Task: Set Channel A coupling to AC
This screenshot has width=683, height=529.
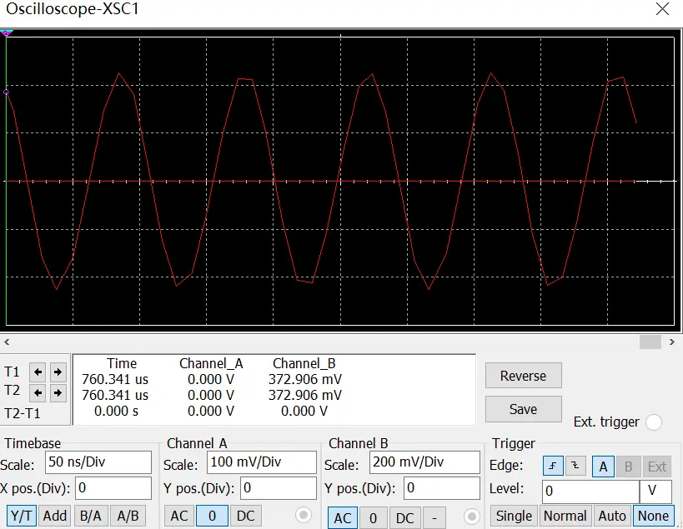Action: click(x=179, y=517)
